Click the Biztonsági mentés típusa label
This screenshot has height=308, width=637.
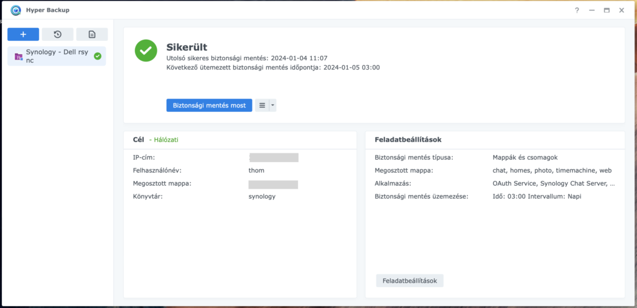tap(414, 157)
